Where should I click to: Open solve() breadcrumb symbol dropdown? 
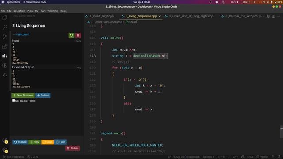pos(132,22)
